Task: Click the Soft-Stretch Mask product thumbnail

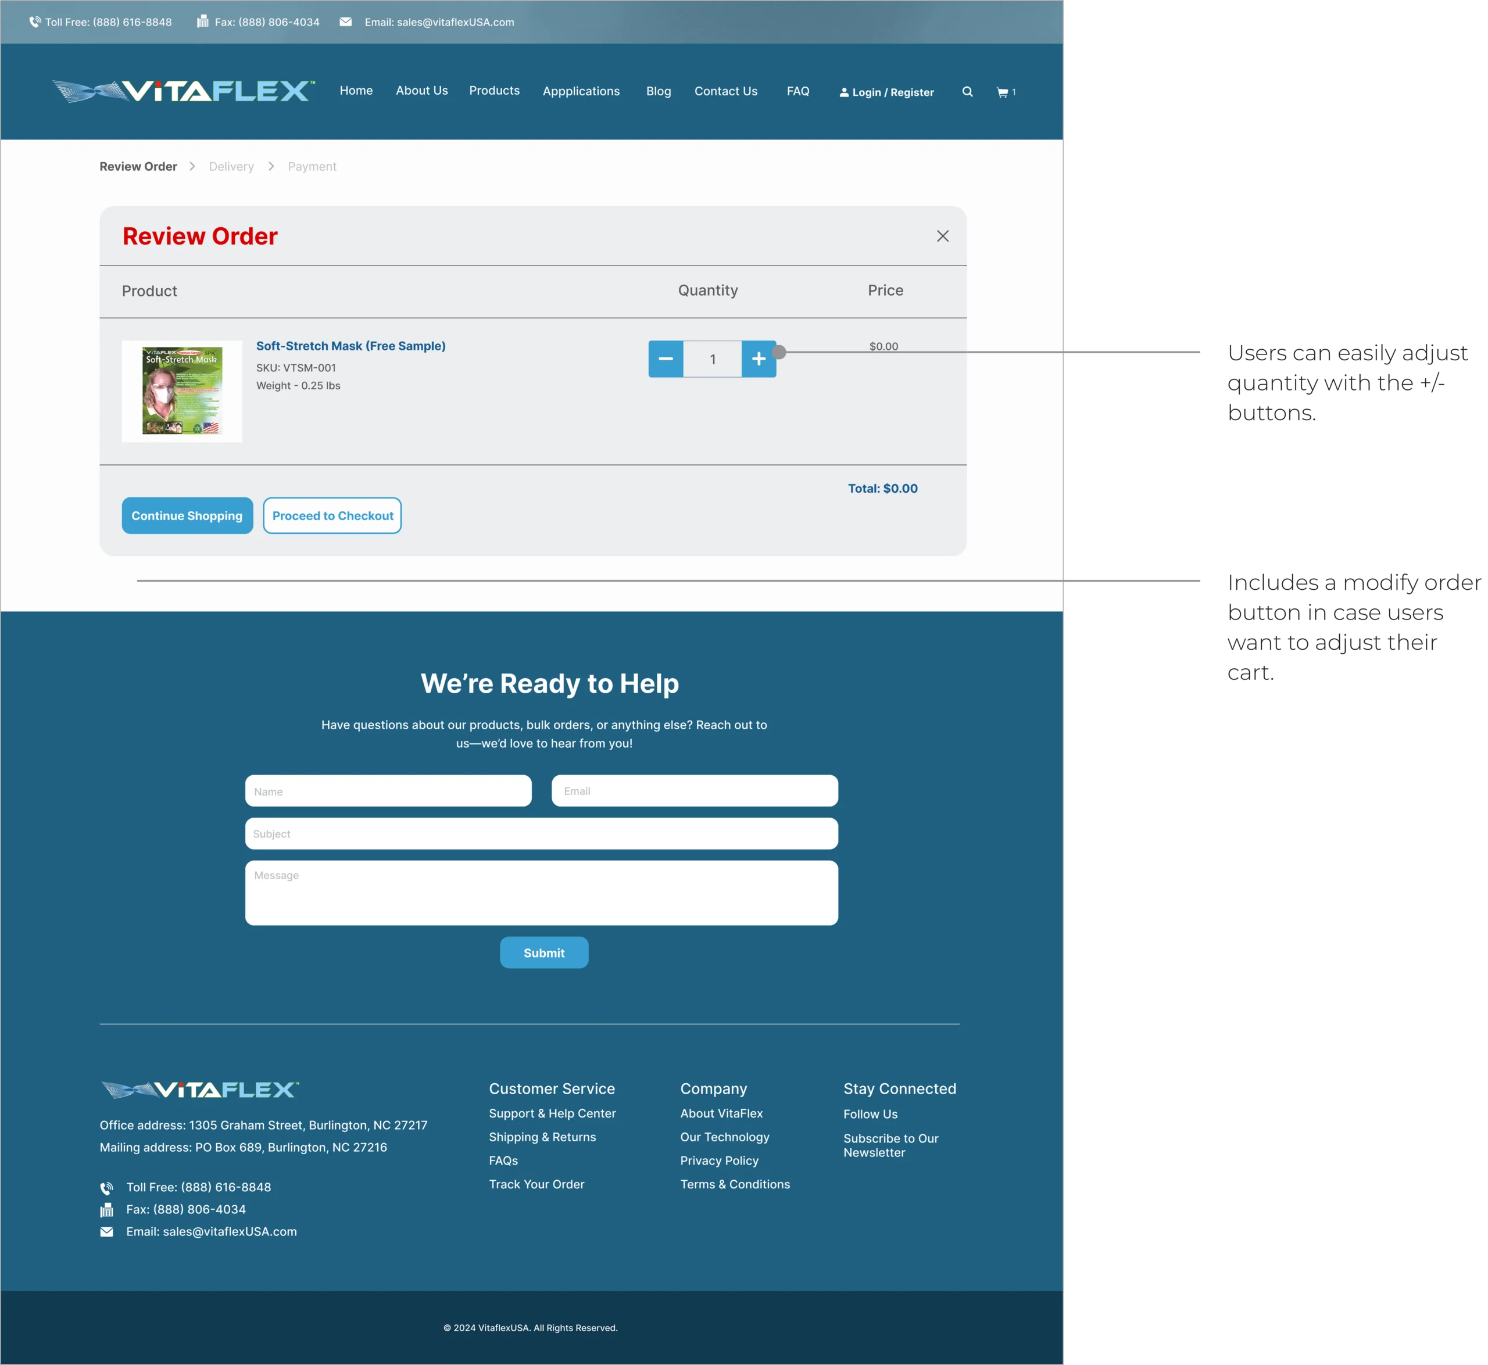Action: click(182, 390)
